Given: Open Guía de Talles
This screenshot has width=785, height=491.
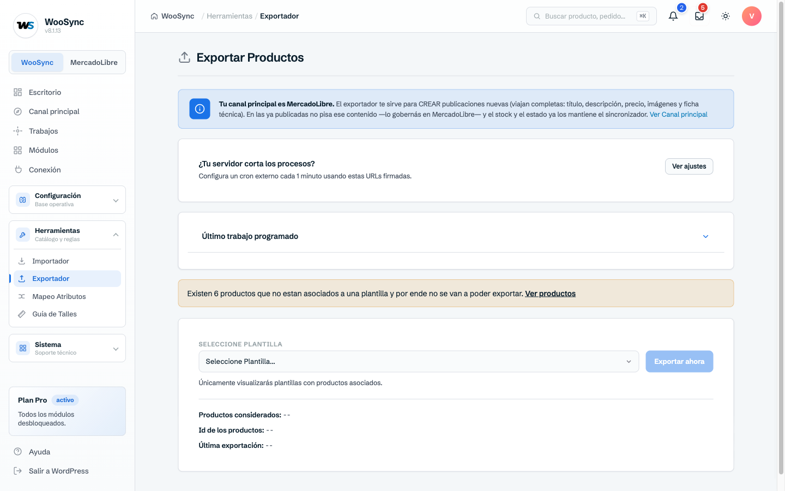Looking at the screenshot, I should coord(67,314).
